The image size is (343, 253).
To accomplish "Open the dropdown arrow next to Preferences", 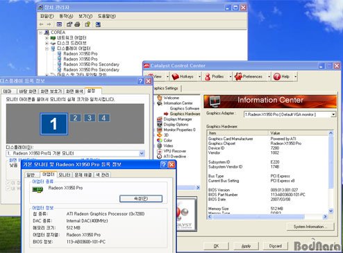I will coord(269,76).
